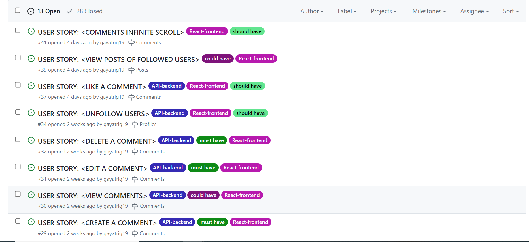529x242 pixels.
Task: Click author gayatrig19 on issue #41
Action: (112, 43)
